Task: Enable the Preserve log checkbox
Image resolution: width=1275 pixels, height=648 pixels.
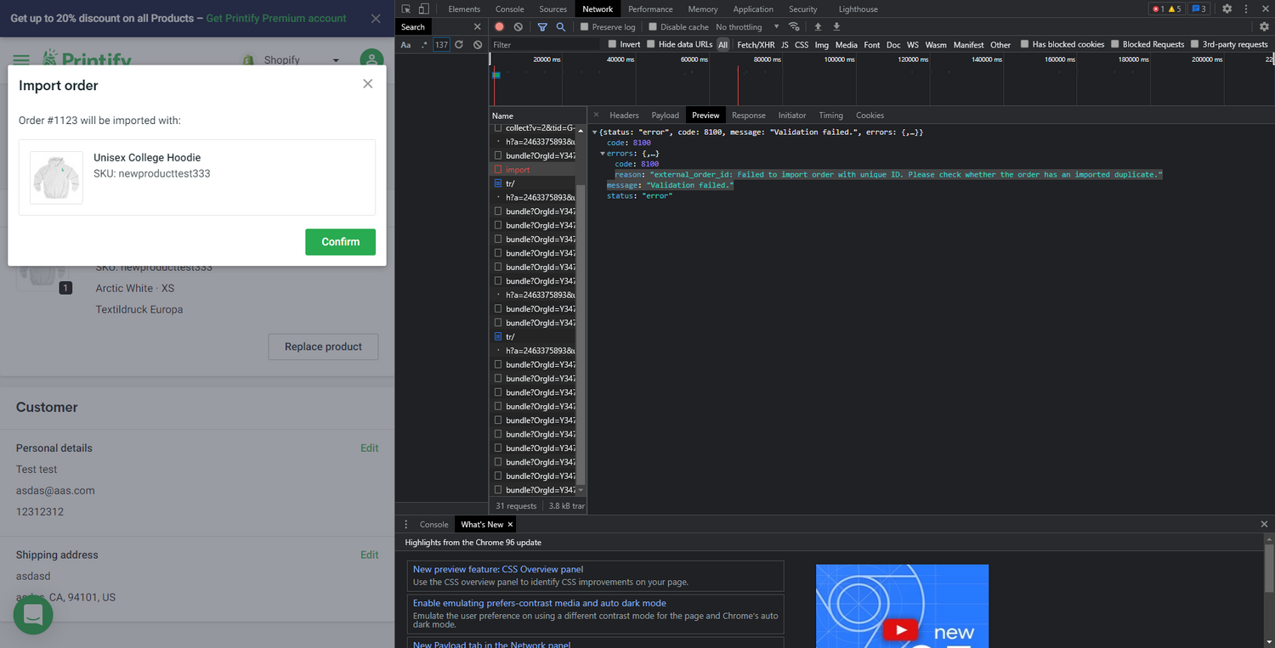Action: click(585, 27)
